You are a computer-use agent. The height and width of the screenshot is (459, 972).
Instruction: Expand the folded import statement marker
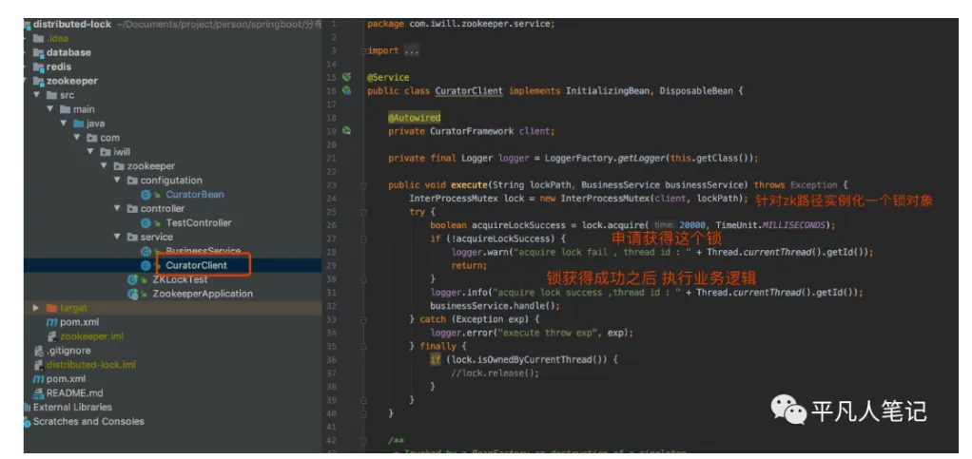coord(364,50)
